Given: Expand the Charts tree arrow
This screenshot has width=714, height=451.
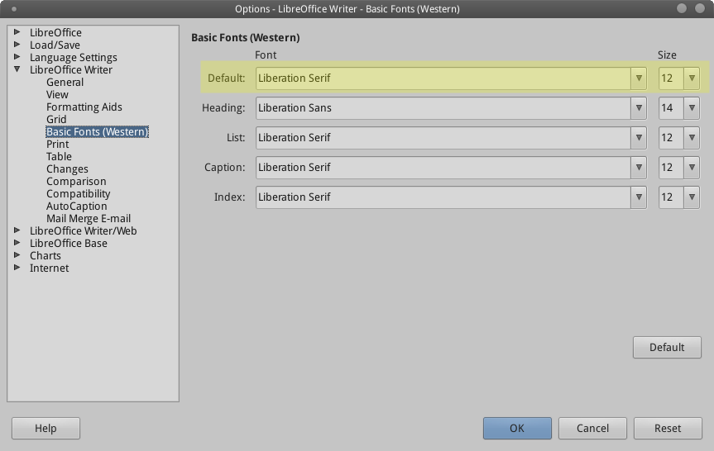Looking at the screenshot, I should [17, 255].
